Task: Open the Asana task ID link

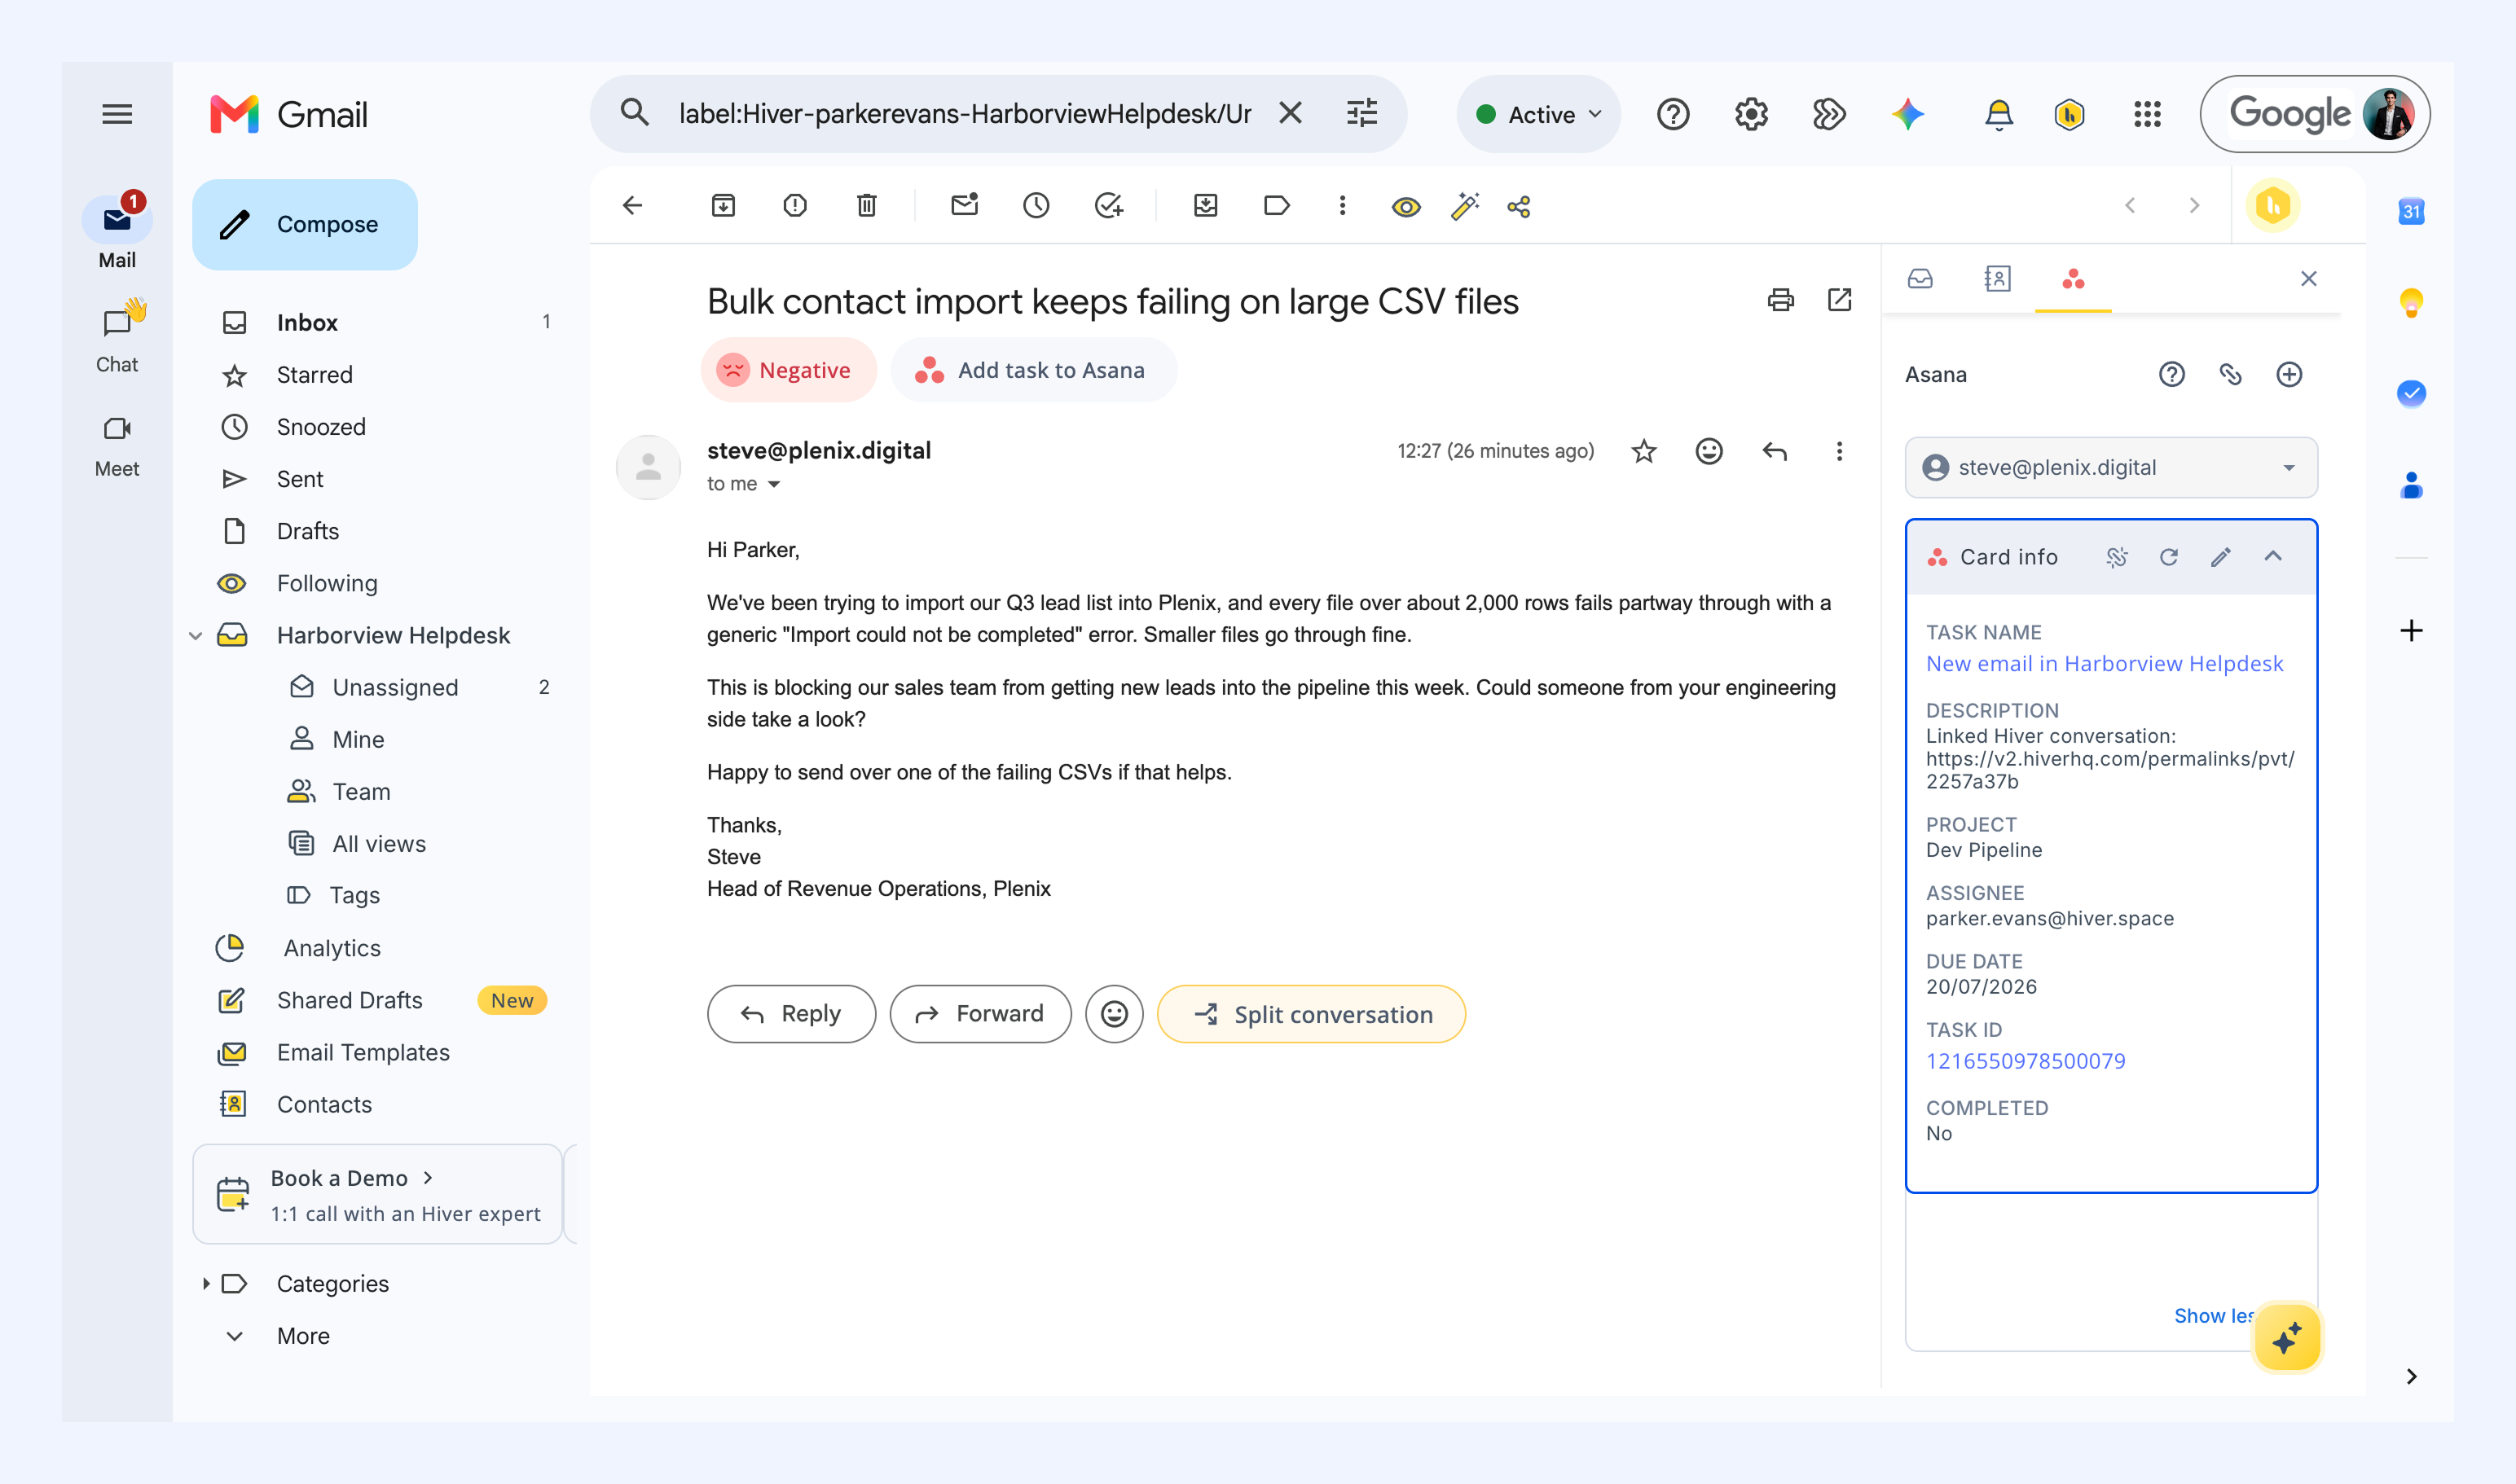Action: coord(2026,1061)
